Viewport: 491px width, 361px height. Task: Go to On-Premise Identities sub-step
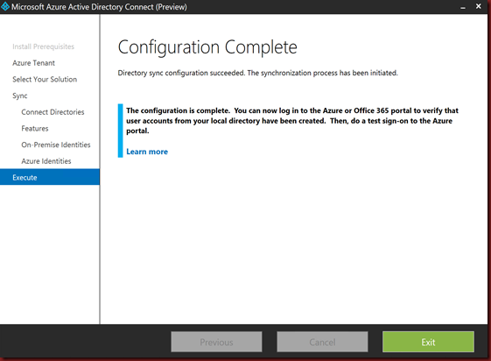tap(56, 145)
